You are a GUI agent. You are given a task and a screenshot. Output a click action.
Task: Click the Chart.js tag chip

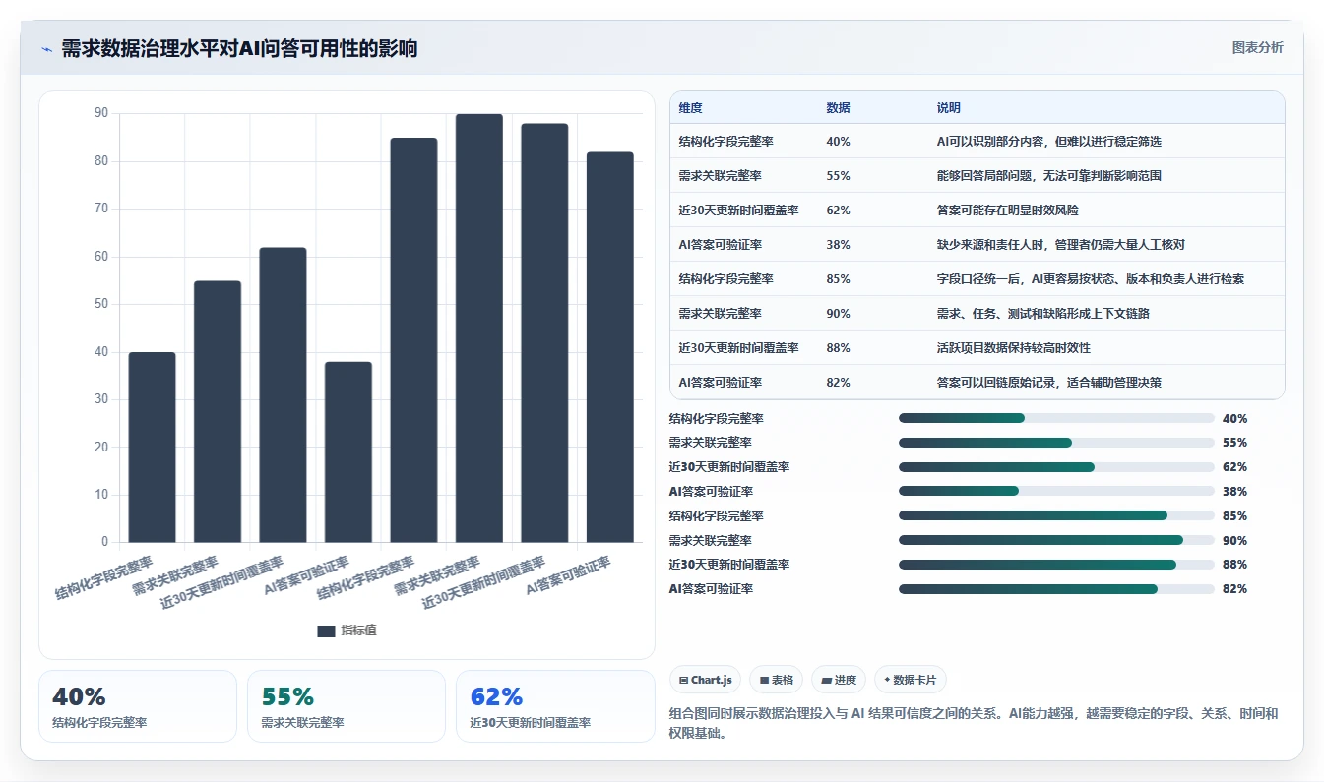[x=705, y=680]
